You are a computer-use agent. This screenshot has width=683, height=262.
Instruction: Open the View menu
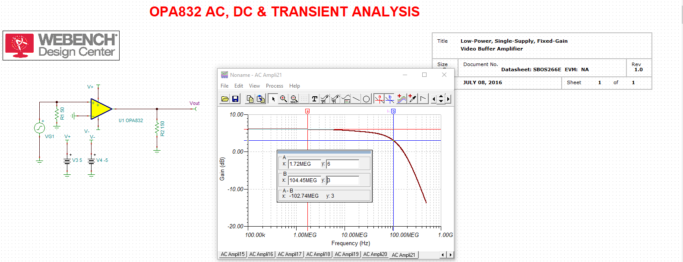pos(254,86)
